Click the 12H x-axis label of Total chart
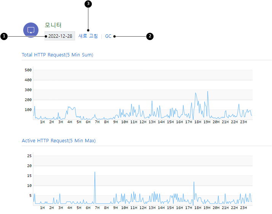The height and width of the screenshot is (214, 272). click(143, 122)
